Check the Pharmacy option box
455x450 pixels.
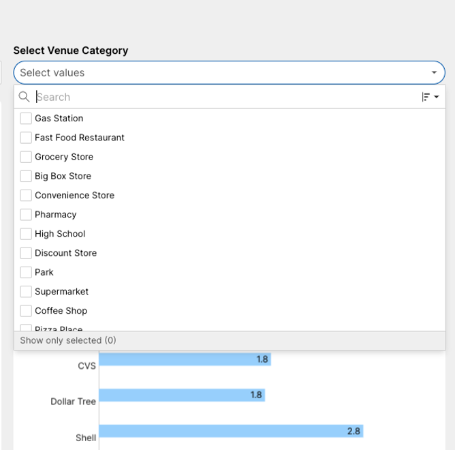pyautogui.click(x=26, y=215)
